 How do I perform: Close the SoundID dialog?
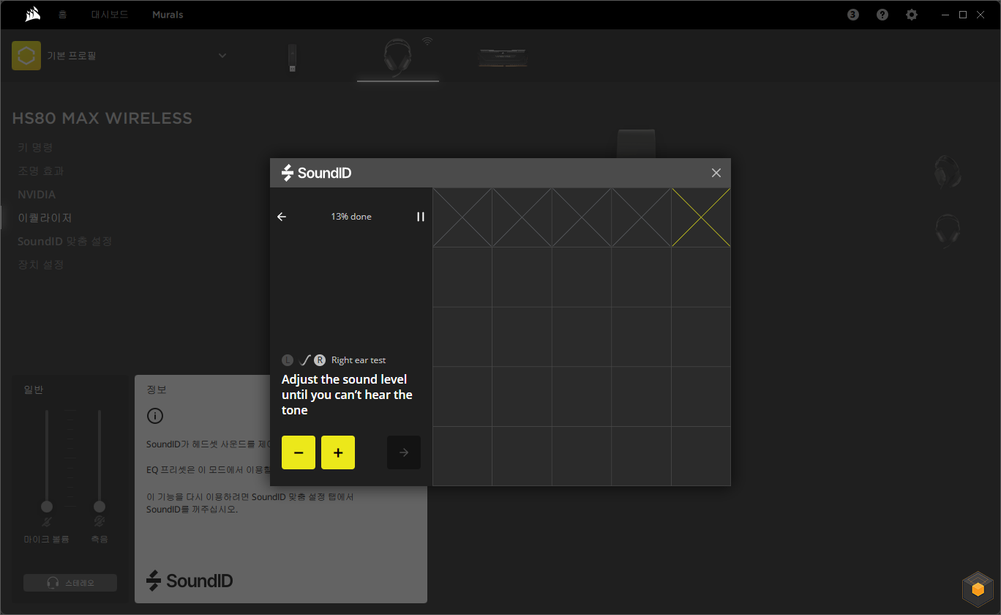click(716, 173)
